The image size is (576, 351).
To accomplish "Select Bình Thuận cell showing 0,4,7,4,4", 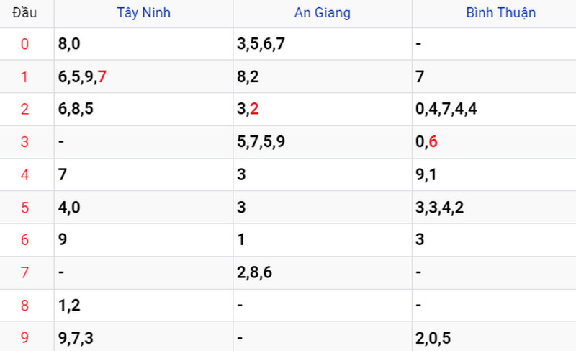I will pos(446,110).
